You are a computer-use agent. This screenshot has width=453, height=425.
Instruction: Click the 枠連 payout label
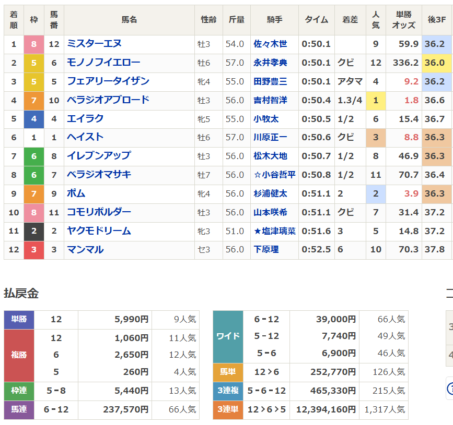tap(19, 391)
